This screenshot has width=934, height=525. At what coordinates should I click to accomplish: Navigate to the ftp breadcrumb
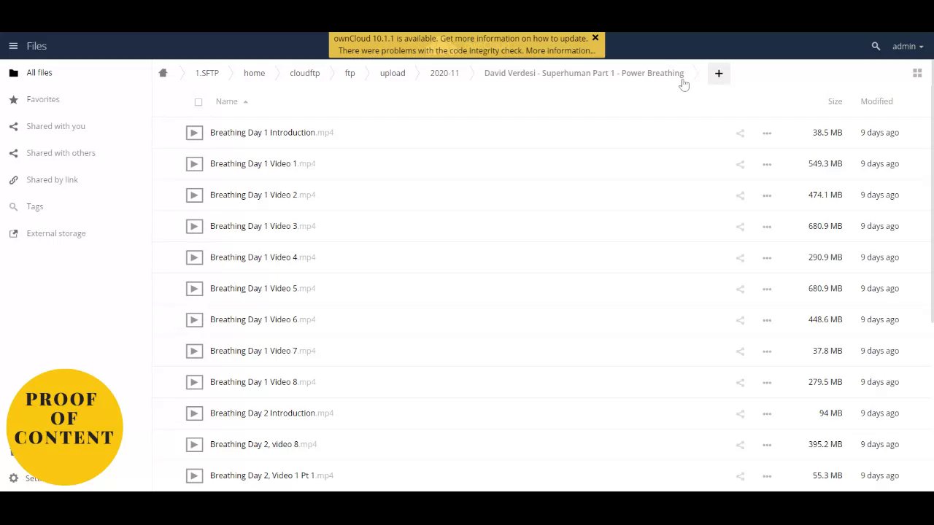point(350,73)
